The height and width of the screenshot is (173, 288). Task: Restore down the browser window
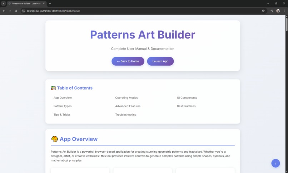[x=276, y=4]
